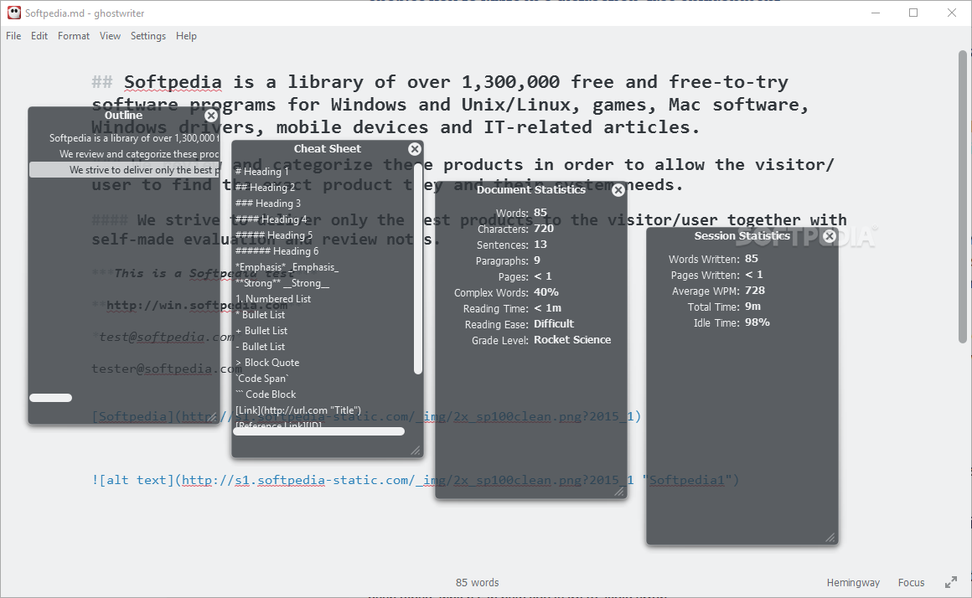Click the 85 words status bar counter
Screen dimensions: 972x598
[478, 583]
